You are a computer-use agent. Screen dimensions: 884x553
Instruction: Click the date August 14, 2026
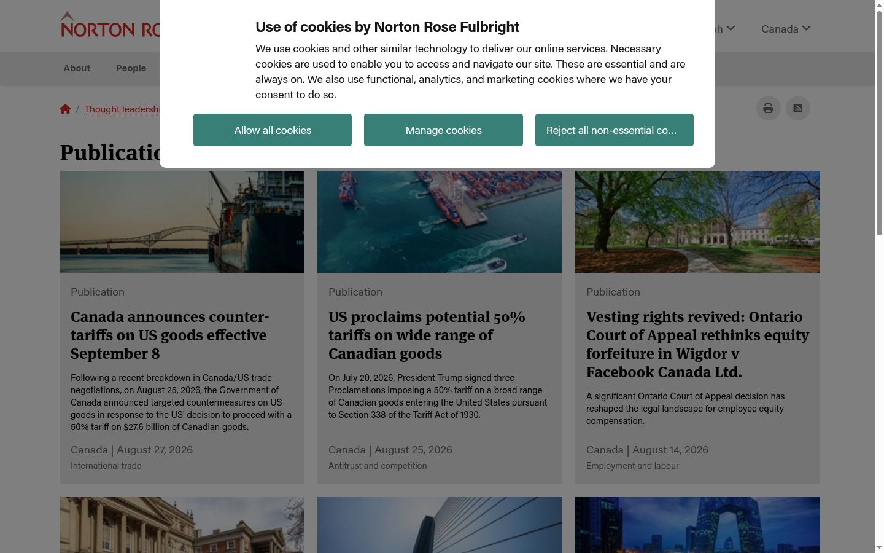pos(670,450)
